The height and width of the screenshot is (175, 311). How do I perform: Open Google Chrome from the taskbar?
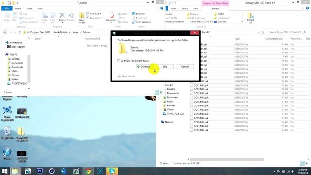click(x=88, y=171)
